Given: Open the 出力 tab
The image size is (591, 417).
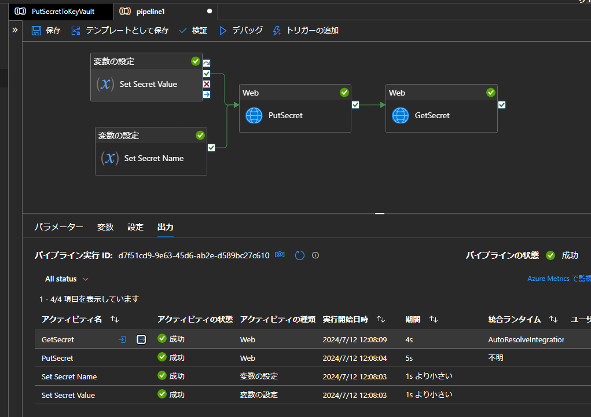Looking at the screenshot, I should (165, 227).
